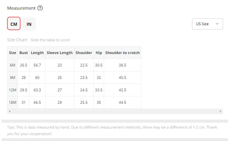Click the Hip column header
The height and width of the screenshot is (141, 228).
pos(99,53)
